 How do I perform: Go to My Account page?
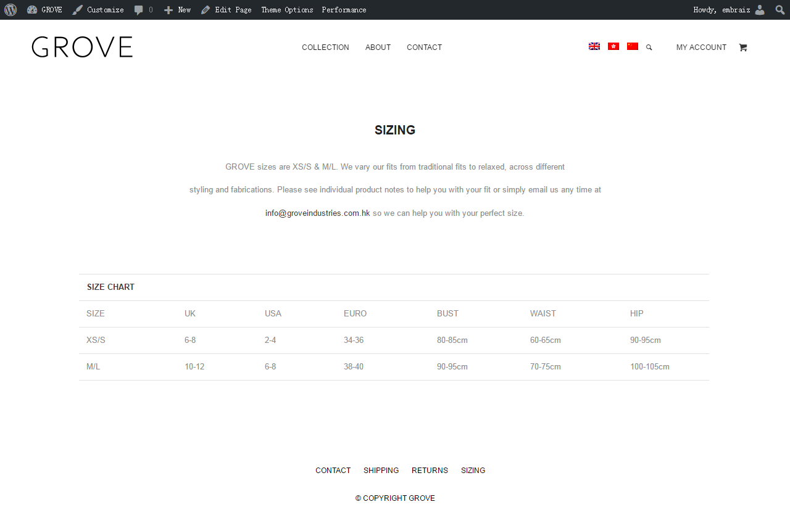(701, 47)
